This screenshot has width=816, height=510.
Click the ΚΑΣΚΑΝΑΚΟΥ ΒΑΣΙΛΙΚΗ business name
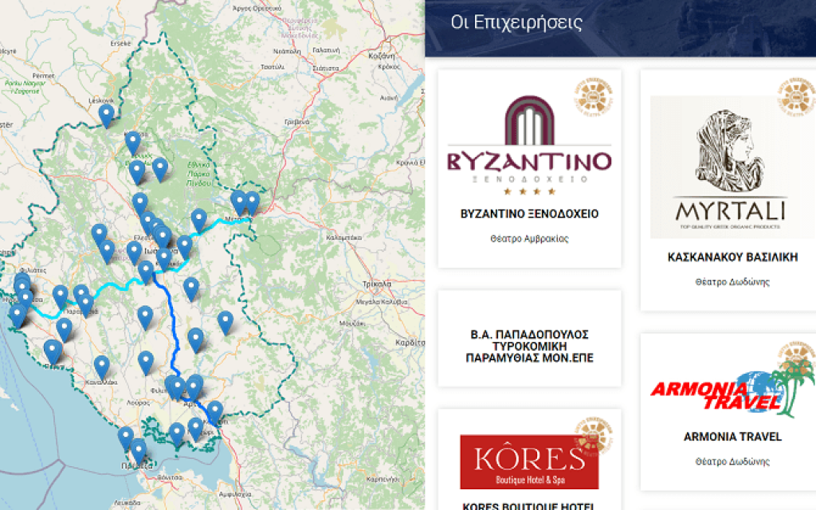click(x=732, y=257)
